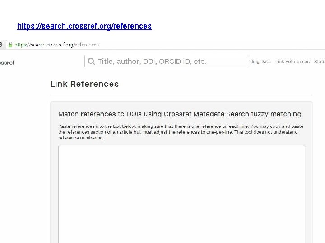Screen dimensions: 325x243
Task: Click the magnifier icon in search box
Action: pos(92,62)
